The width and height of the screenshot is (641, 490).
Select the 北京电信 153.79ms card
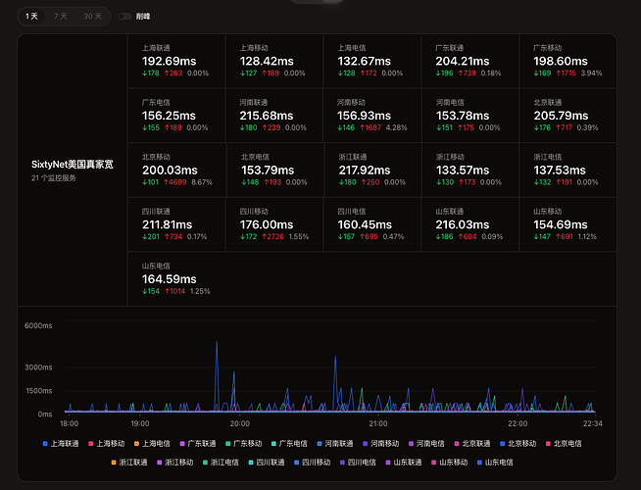pyautogui.click(x=274, y=170)
